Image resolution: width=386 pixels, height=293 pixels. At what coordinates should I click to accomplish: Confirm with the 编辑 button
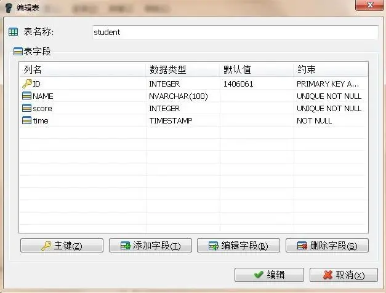coord(269,275)
